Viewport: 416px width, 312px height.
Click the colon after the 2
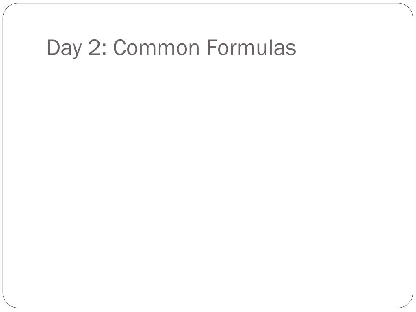tap(104, 50)
